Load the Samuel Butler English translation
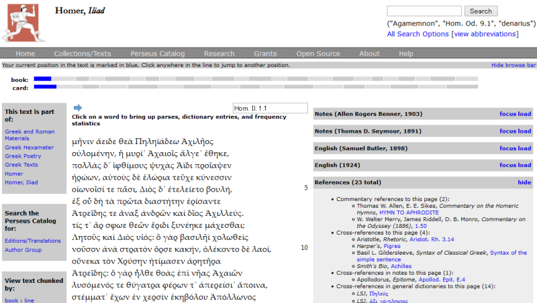This screenshot has height=303, width=537. pyautogui.click(x=524, y=148)
